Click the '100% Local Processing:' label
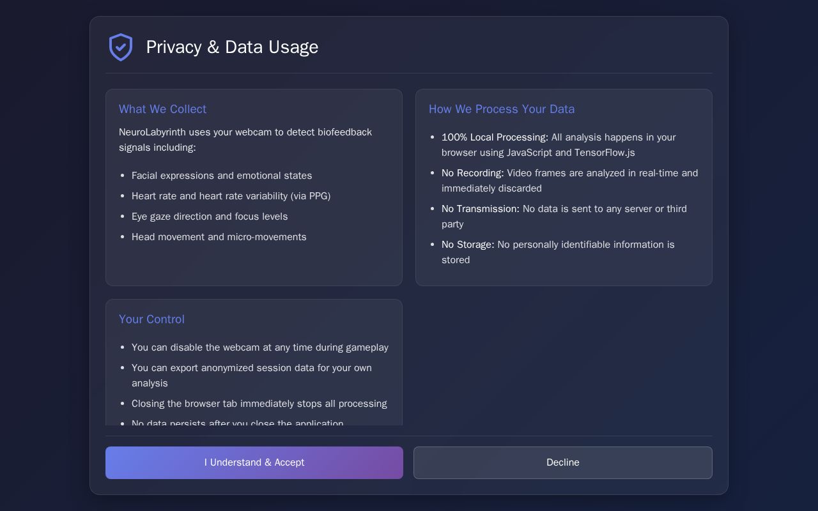The image size is (818, 511). [x=495, y=137]
